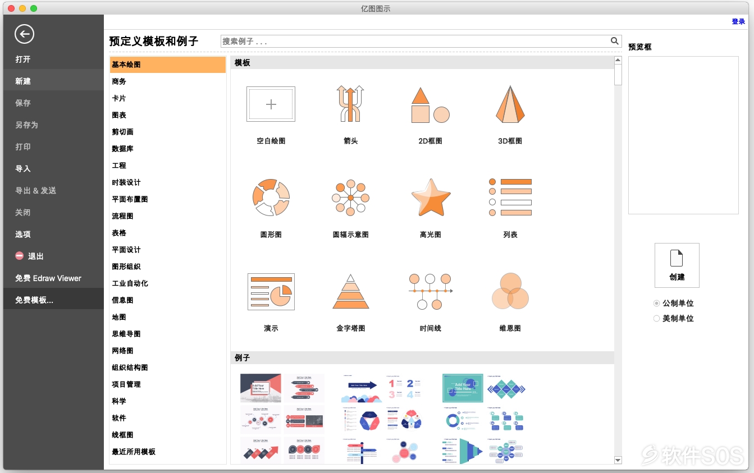The image size is (754, 473).
Task: Choose the 列表 list template icon
Action: [510, 198]
